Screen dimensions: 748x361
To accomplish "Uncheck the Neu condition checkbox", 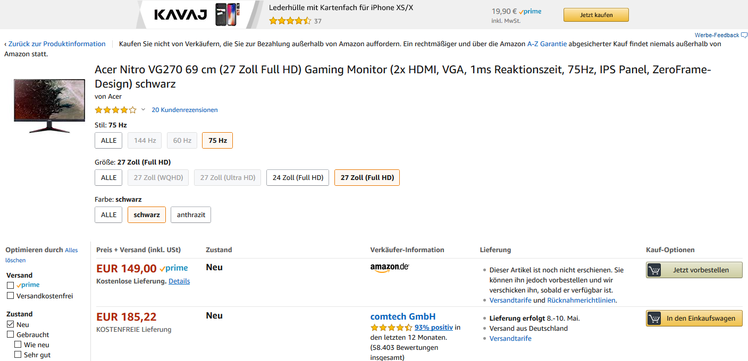I will [x=10, y=324].
